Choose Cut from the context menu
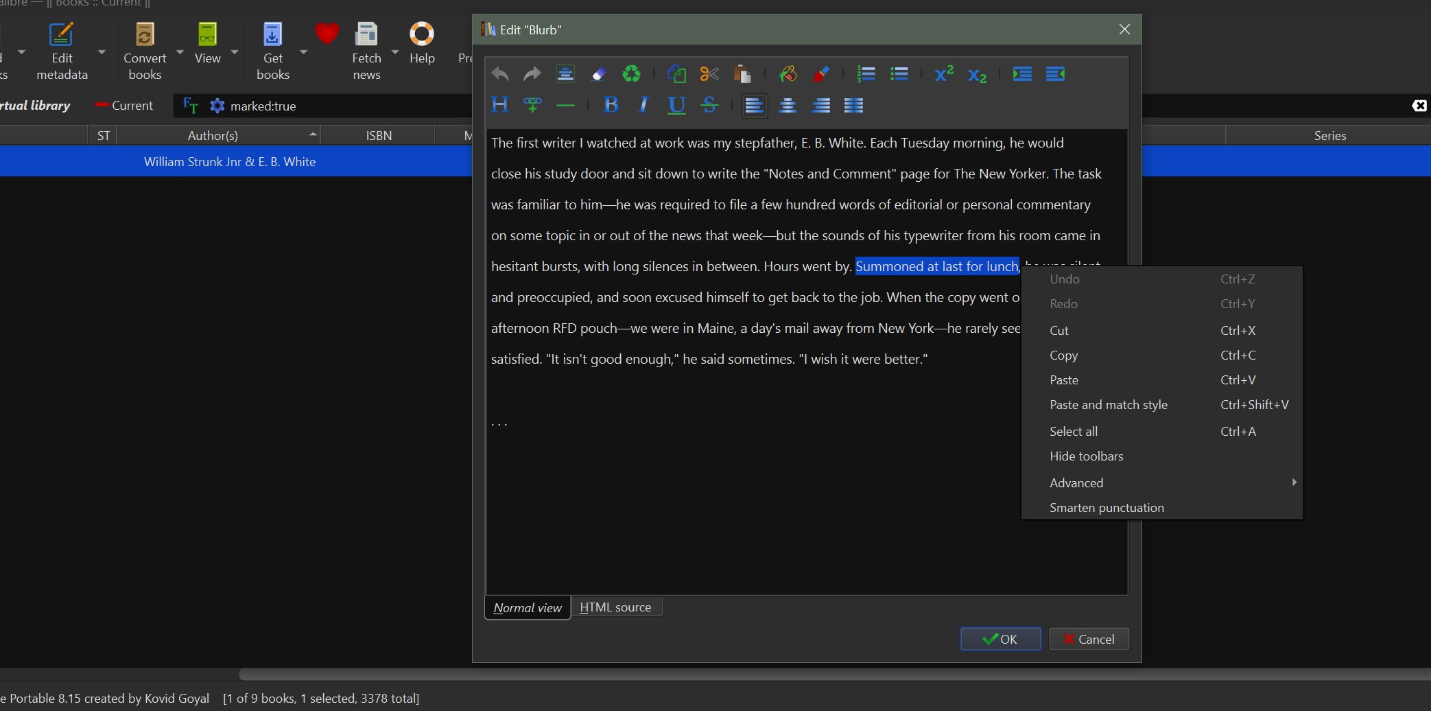The width and height of the screenshot is (1431, 711). (1162, 330)
